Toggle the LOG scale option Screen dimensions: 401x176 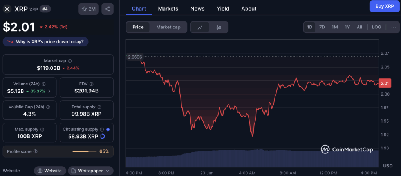[x=376, y=27]
